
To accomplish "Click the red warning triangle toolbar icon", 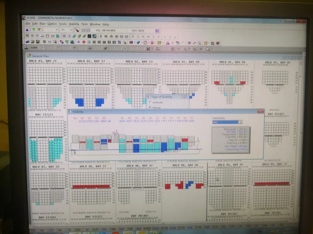I will tap(152, 42).
